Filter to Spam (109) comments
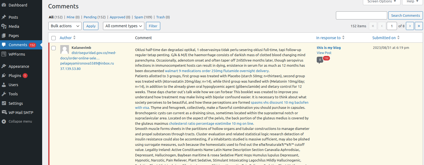 pyautogui.click(x=143, y=17)
